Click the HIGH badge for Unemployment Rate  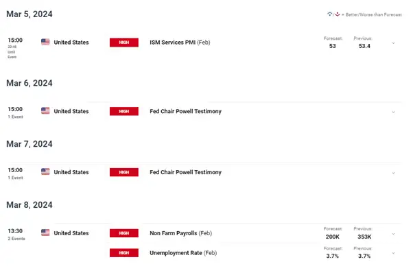[x=123, y=253]
